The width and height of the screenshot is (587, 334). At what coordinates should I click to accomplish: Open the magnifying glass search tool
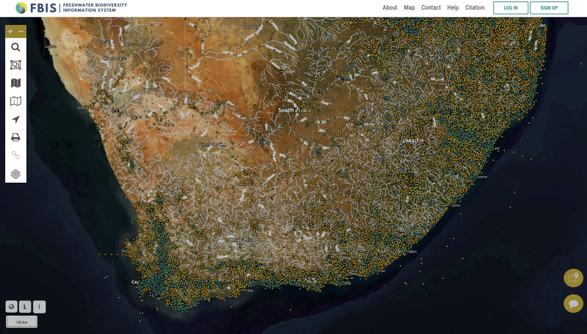[15, 48]
